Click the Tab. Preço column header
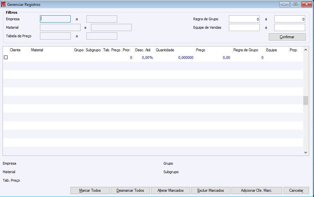This screenshot has width=314, height=197. (x=112, y=50)
